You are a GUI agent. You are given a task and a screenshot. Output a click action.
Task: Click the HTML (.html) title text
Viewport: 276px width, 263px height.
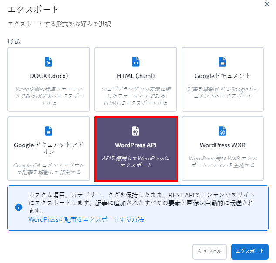[x=136, y=76]
